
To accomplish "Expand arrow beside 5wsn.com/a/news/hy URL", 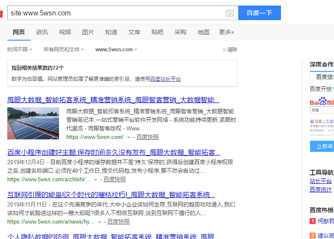I will coord(99,222).
